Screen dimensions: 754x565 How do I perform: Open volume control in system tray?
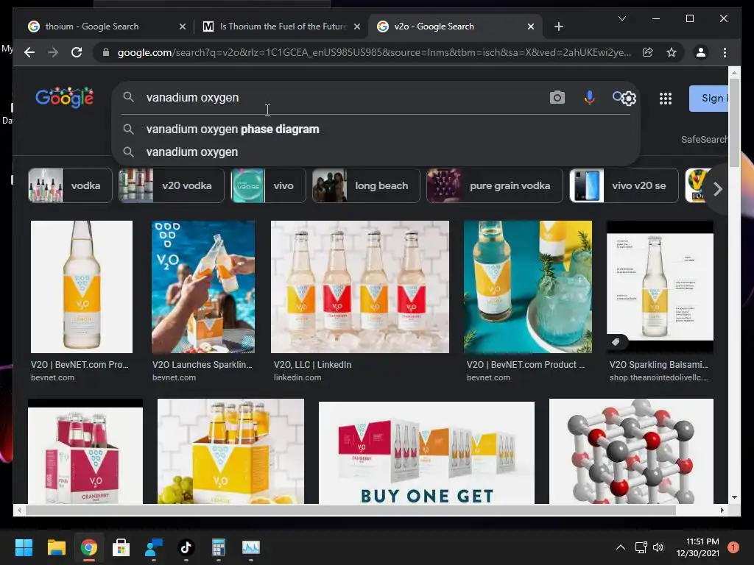click(658, 547)
